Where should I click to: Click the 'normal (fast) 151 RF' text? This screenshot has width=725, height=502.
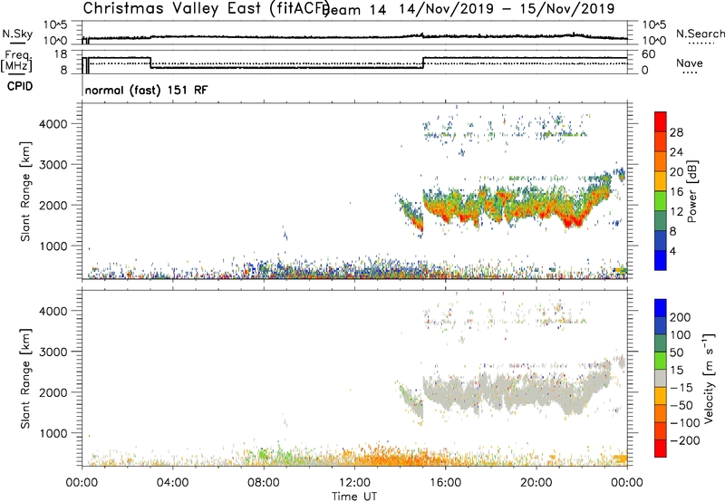[146, 90]
